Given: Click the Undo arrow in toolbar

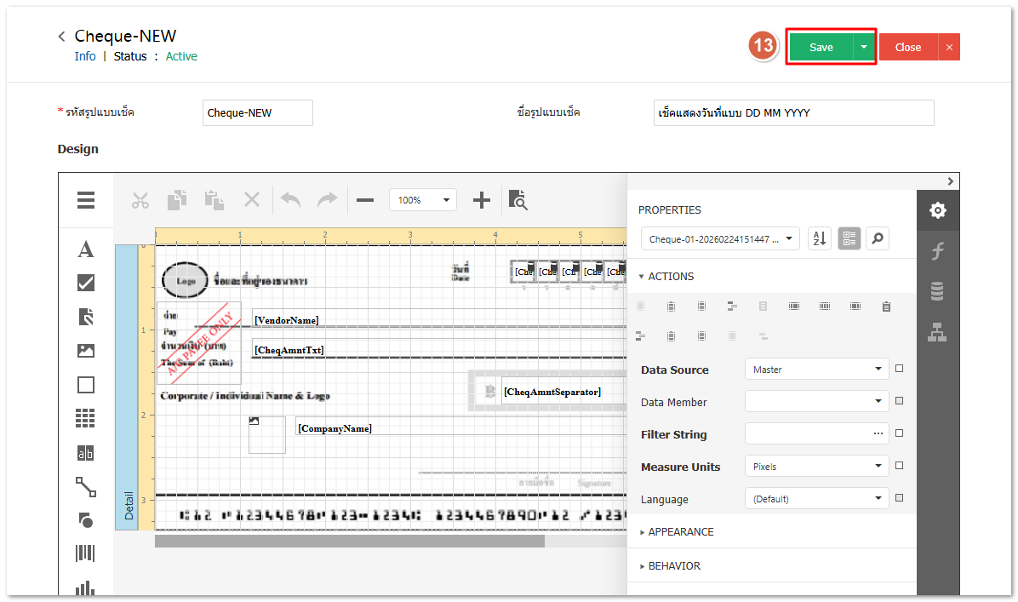Looking at the screenshot, I should (x=291, y=200).
